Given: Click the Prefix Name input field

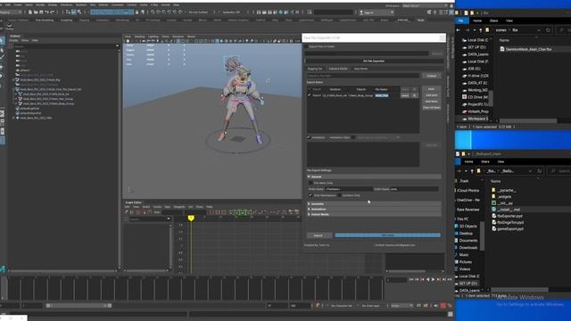Looking at the screenshot, I should pyautogui.click(x=349, y=189).
